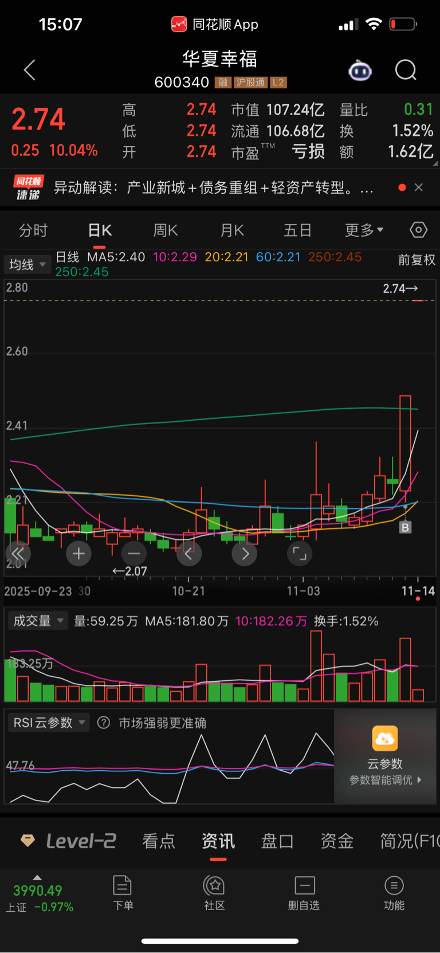Switch to 五日 chart tab
The width and height of the screenshot is (440, 953).
[x=298, y=230]
